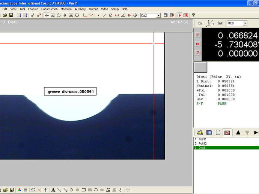
Task: Save image icon in bottom toolbar
Action: 12,190
